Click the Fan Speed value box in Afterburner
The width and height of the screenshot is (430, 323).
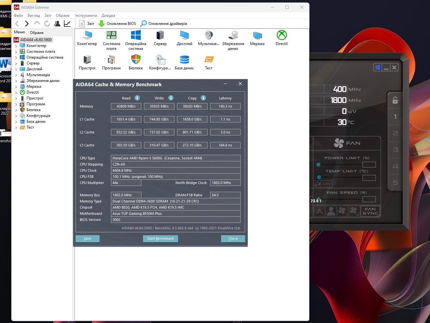(x=369, y=199)
